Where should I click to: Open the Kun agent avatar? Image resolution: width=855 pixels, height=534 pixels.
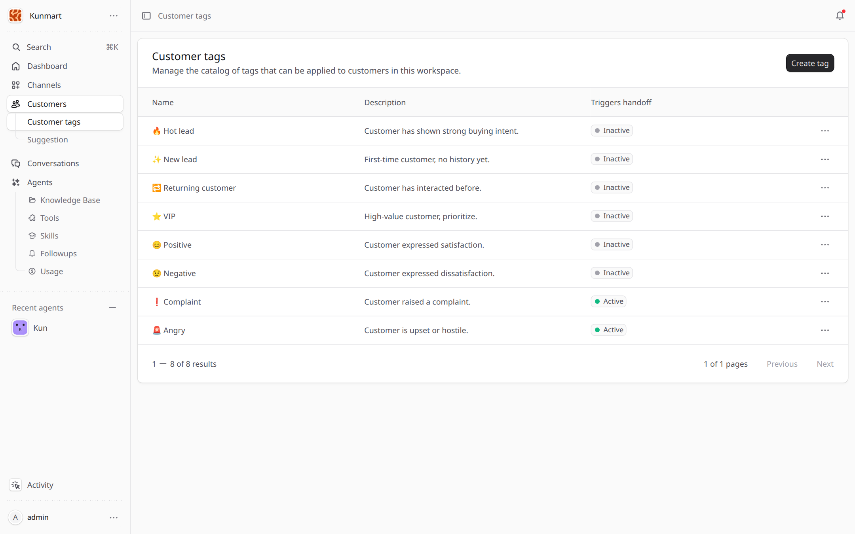(x=20, y=328)
